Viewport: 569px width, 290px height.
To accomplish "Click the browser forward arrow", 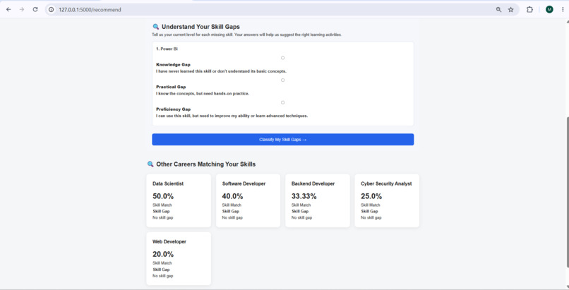I will coord(22,9).
